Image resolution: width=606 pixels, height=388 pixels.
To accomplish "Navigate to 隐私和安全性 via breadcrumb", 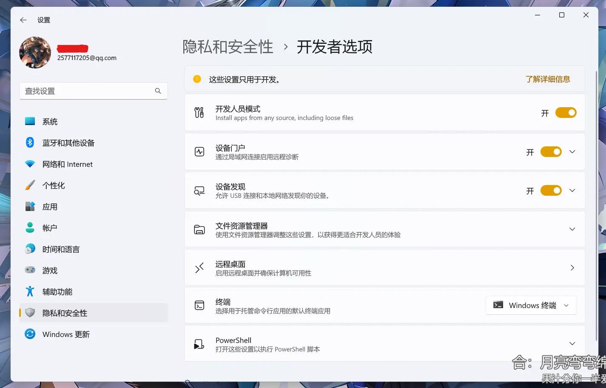I will pos(228,47).
